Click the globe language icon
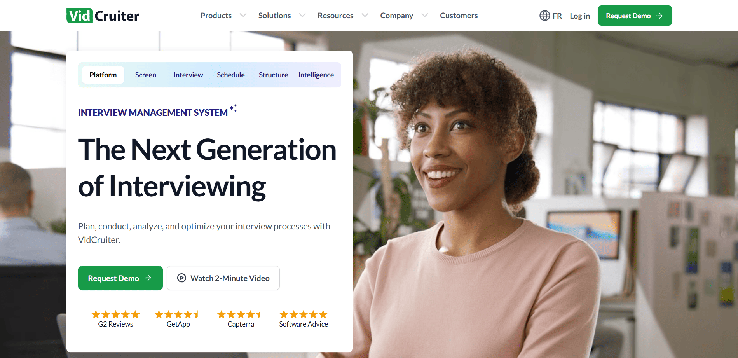Screen dimensions: 738x358 [x=544, y=16]
